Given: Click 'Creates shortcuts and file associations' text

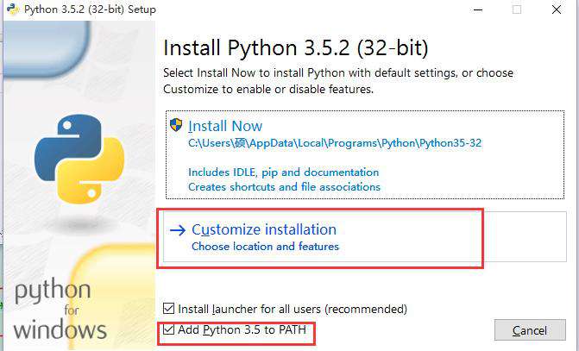Looking at the screenshot, I should (285, 187).
